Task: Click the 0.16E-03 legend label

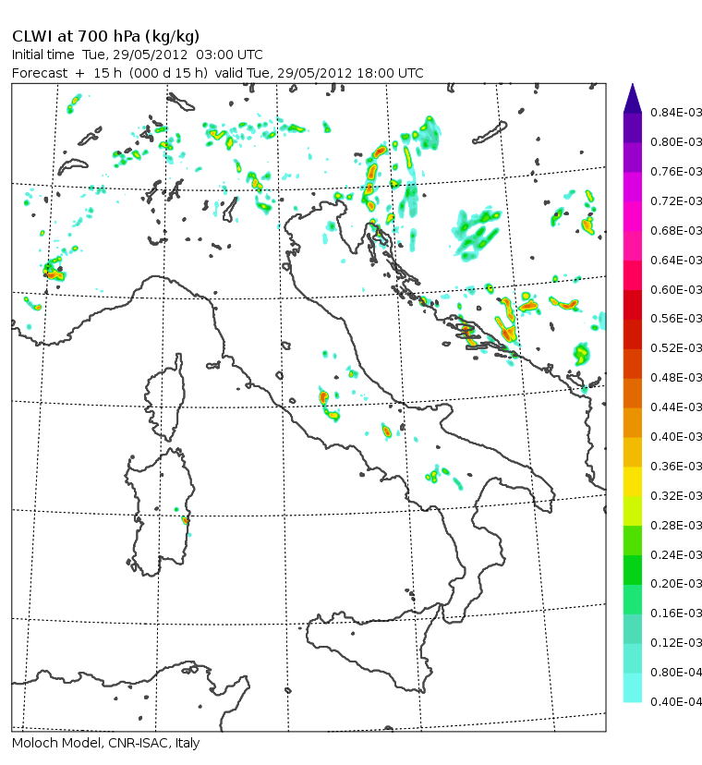Action: pyautogui.click(x=676, y=613)
